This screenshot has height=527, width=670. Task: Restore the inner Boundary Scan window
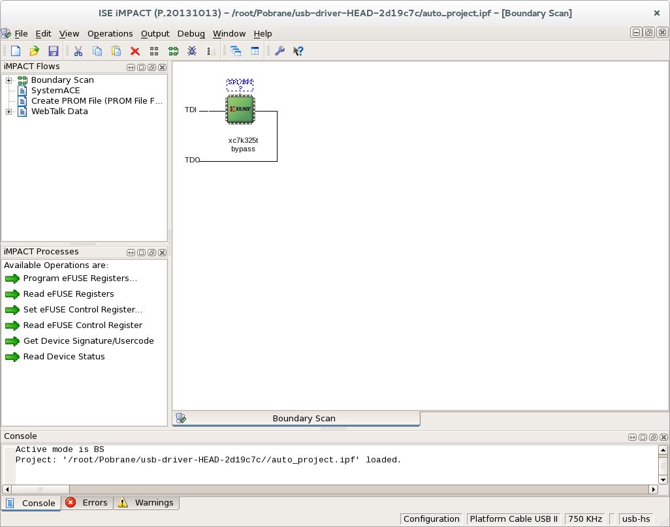(649, 33)
